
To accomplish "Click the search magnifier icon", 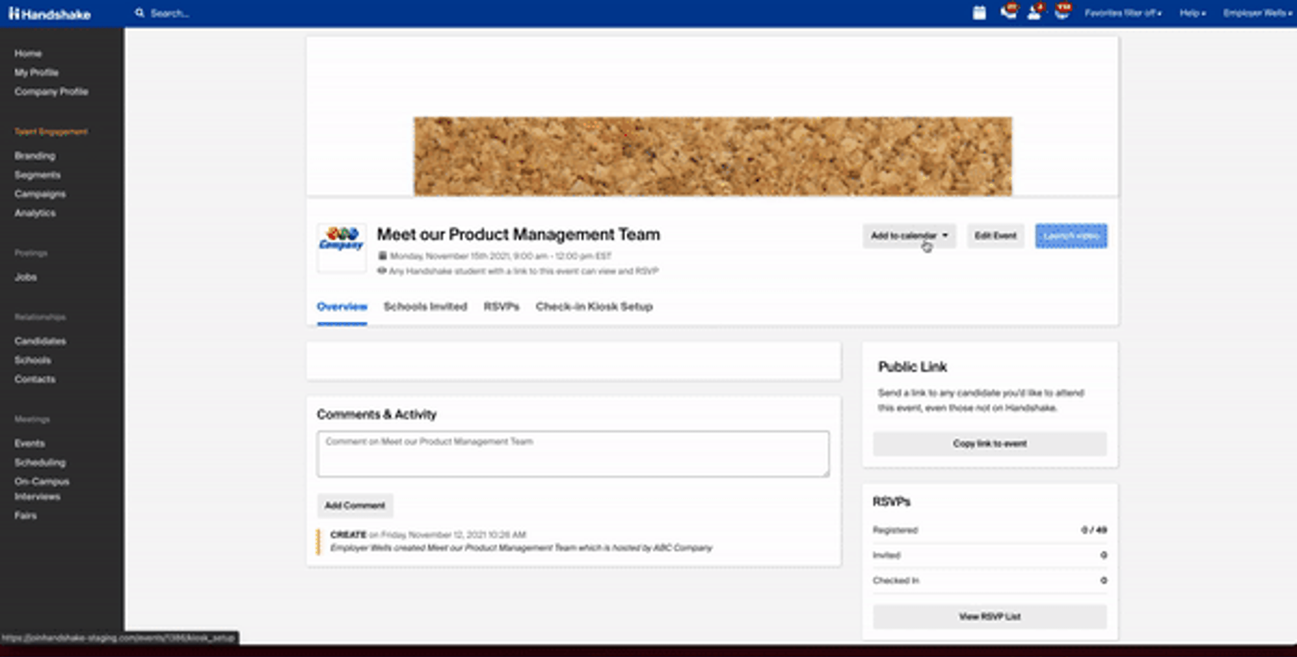I will pyautogui.click(x=139, y=13).
